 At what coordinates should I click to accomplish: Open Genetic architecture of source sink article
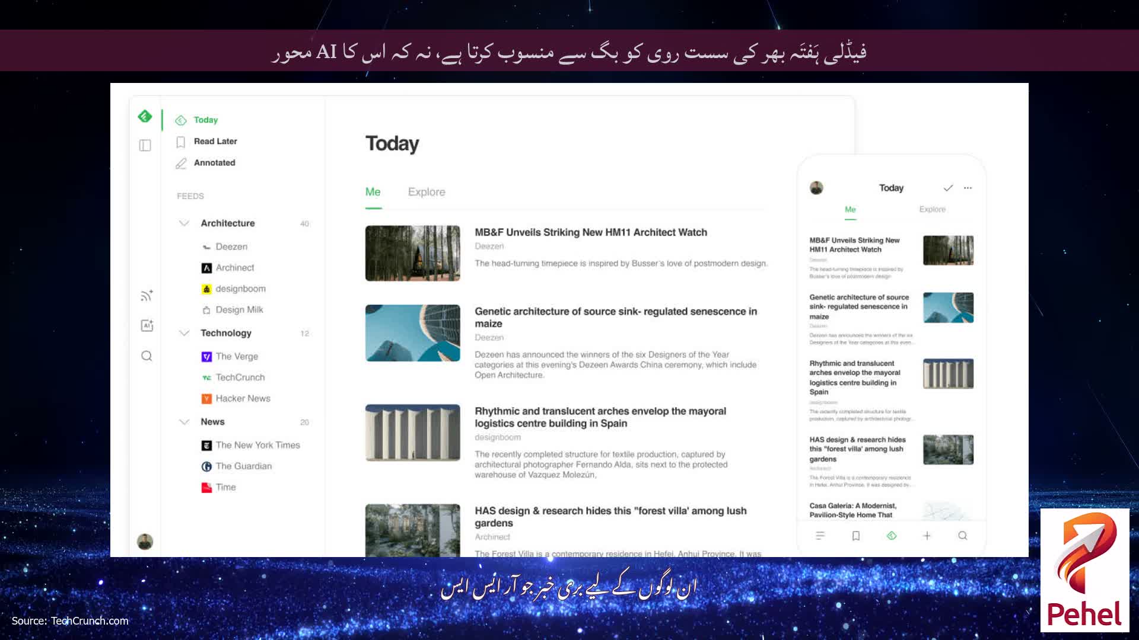(x=616, y=318)
